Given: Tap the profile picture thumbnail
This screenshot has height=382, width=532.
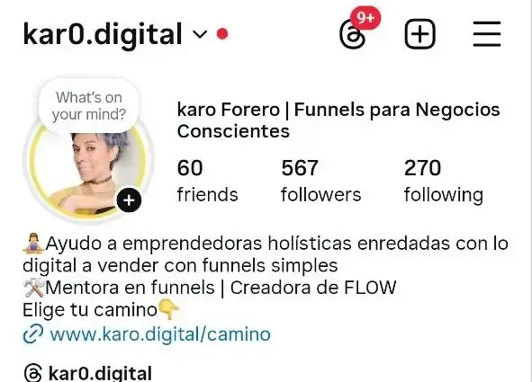Looking at the screenshot, I should pos(87,173).
